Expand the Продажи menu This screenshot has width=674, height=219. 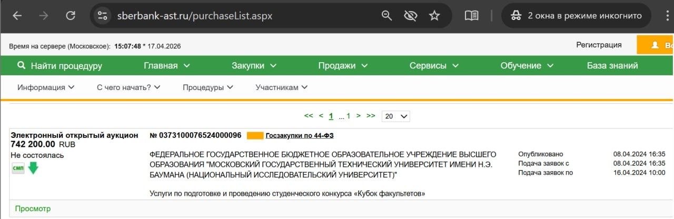pos(344,66)
